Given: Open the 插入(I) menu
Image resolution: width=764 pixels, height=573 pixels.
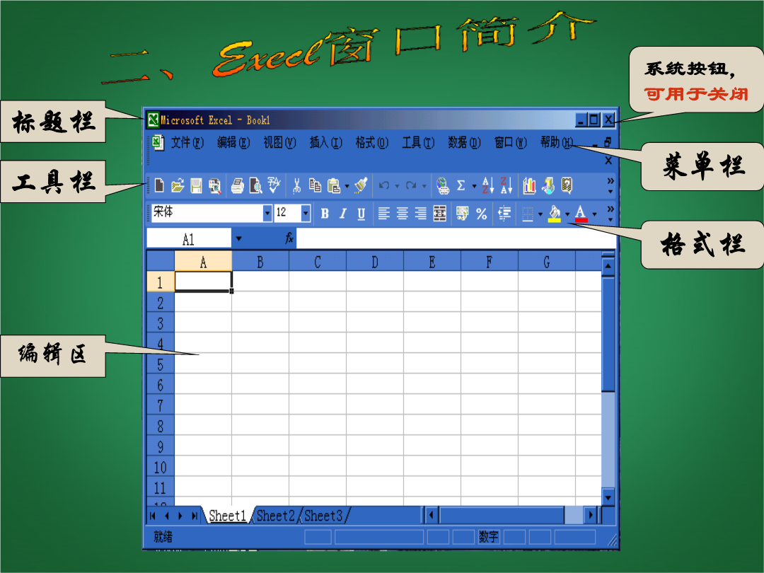Looking at the screenshot, I should 326,142.
